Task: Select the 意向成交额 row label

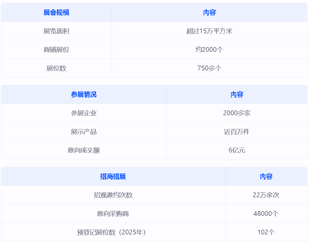Action: [84, 150]
